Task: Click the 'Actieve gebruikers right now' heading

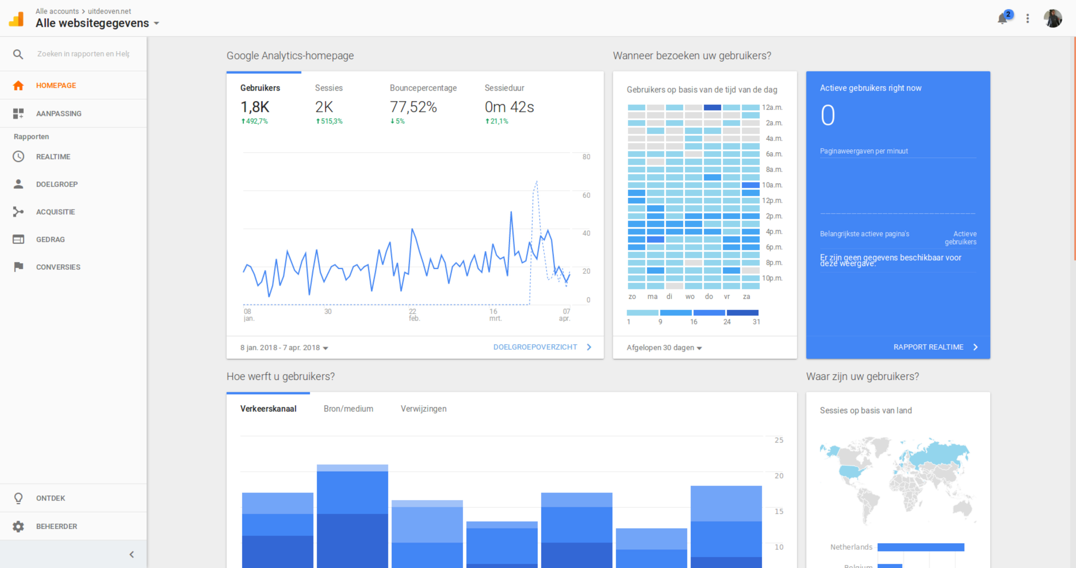Action: pyautogui.click(x=870, y=88)
